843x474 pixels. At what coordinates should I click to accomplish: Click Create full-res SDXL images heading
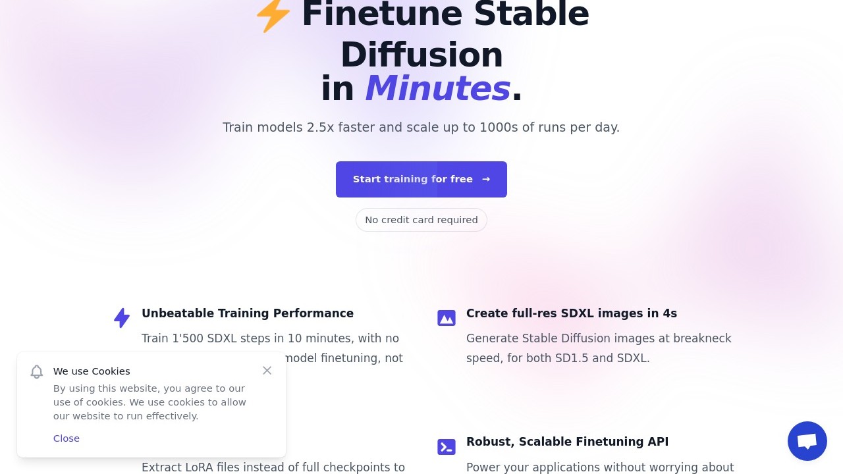pyautogui.click(x=572, y=313)
